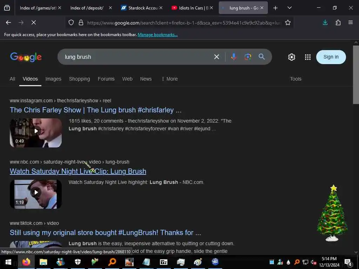View site security padlock info
Viewport: 359px width, 269px height.
point(81,22)
